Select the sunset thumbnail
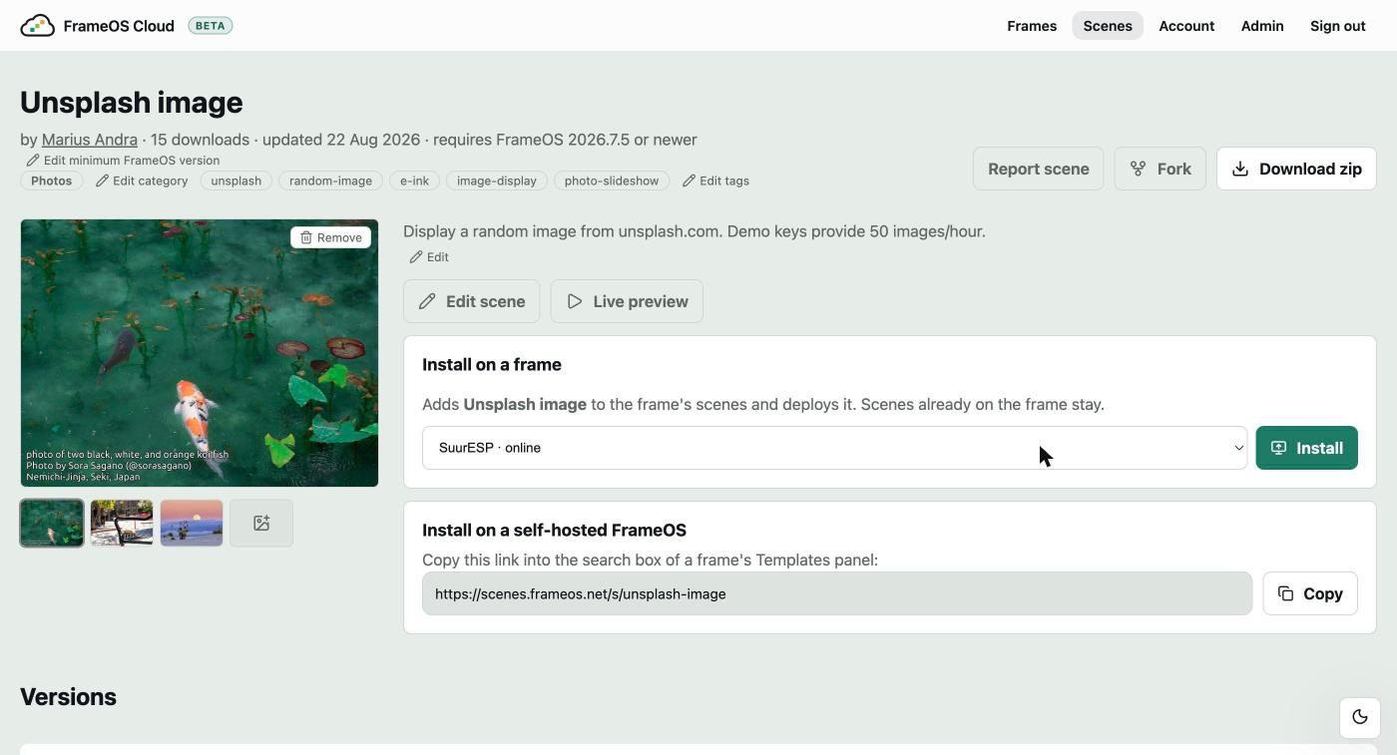The image size is (1397, 755). coord(192,523)
